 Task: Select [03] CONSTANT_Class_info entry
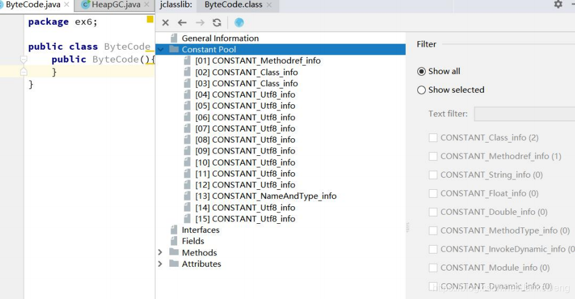(246, 83)
